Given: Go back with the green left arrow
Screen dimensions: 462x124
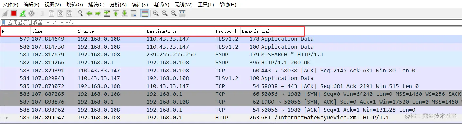Looking at the screenshot, I should (x=89, y=13).
